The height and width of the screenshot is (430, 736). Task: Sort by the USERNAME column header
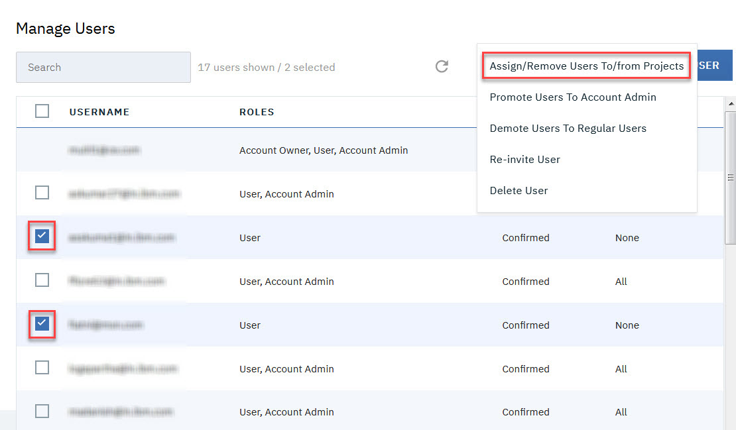[99, 112]
